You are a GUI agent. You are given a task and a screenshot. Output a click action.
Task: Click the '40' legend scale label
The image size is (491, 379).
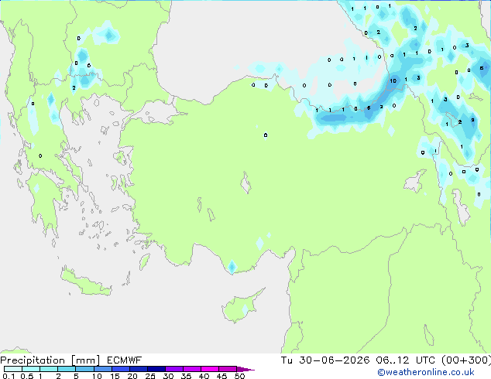pyautogui.click(x=204, y=376)
